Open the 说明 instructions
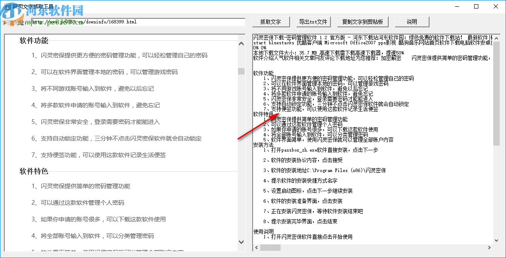The image size is (506, 258). point(412,22)
